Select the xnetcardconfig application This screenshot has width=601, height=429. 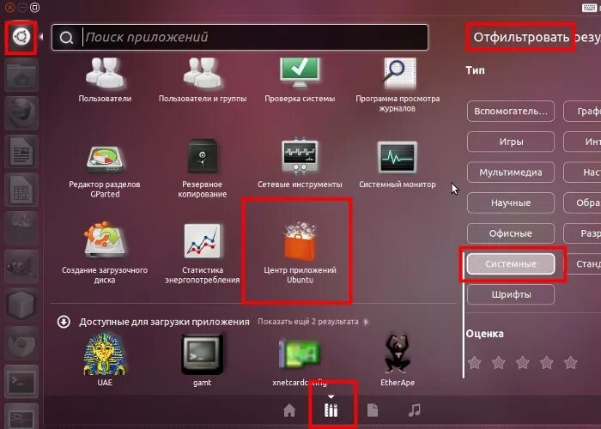coord(300,362)
